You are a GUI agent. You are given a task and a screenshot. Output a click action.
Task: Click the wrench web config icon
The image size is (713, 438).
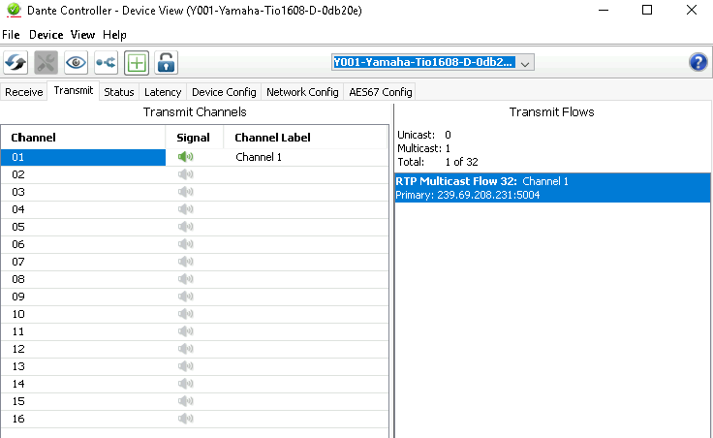tap(46, 62)
